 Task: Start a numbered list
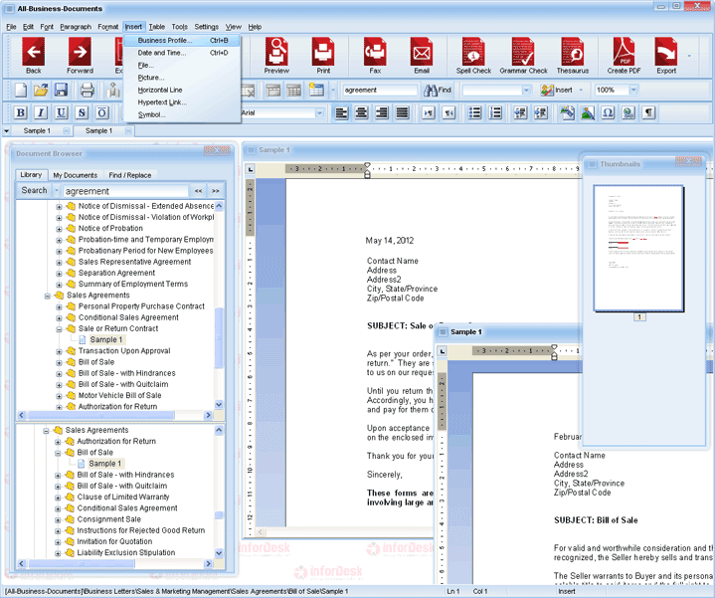pyautogui.click(x=495, y=112)
